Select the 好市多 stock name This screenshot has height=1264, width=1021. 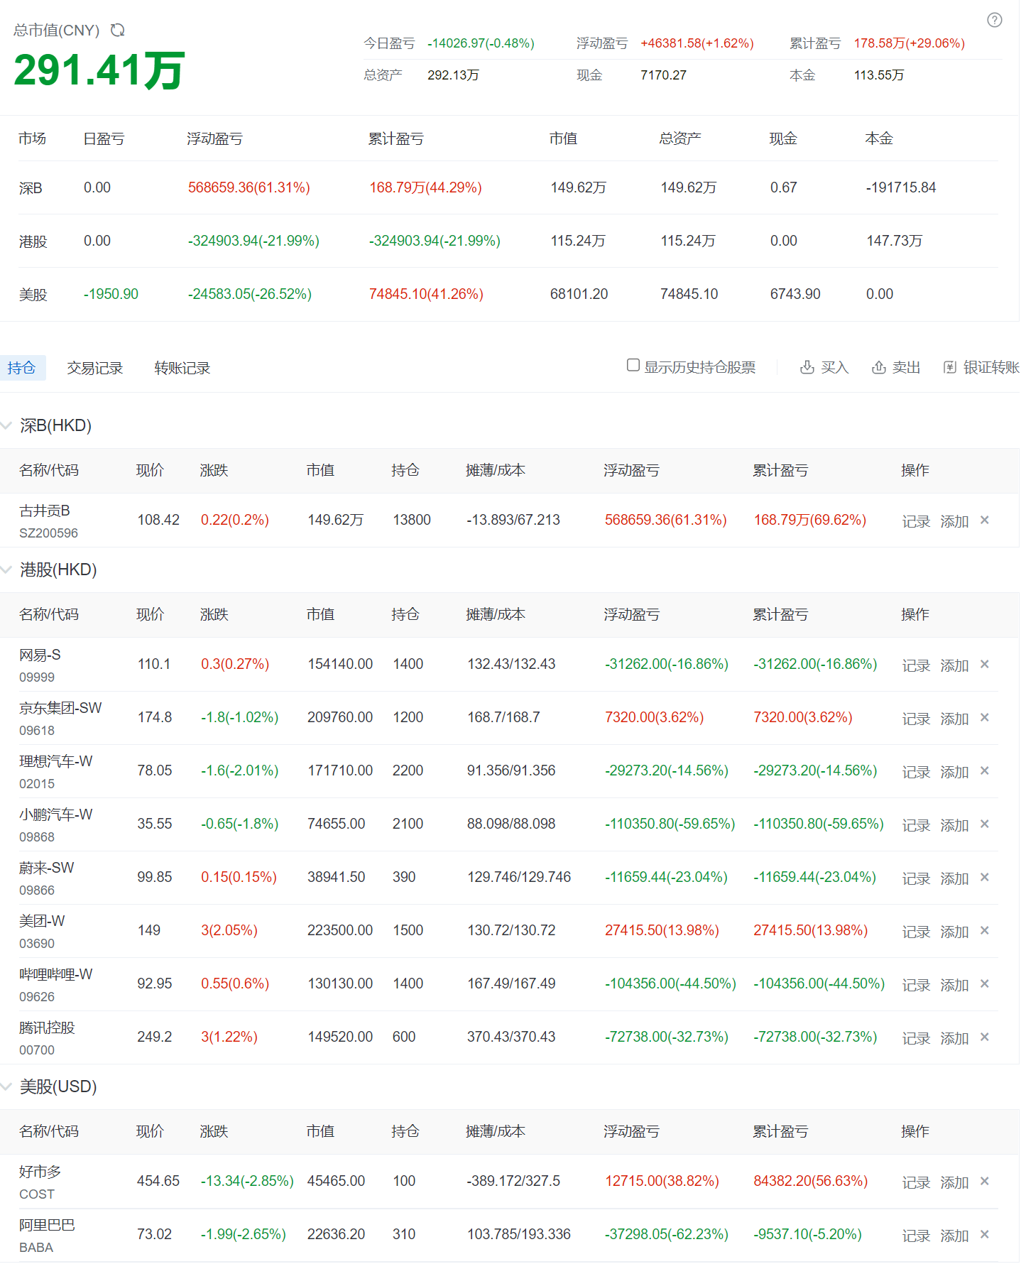click(x=40, y=1172)
